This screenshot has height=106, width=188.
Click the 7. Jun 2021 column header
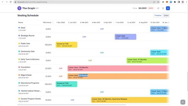coord(120,22)
